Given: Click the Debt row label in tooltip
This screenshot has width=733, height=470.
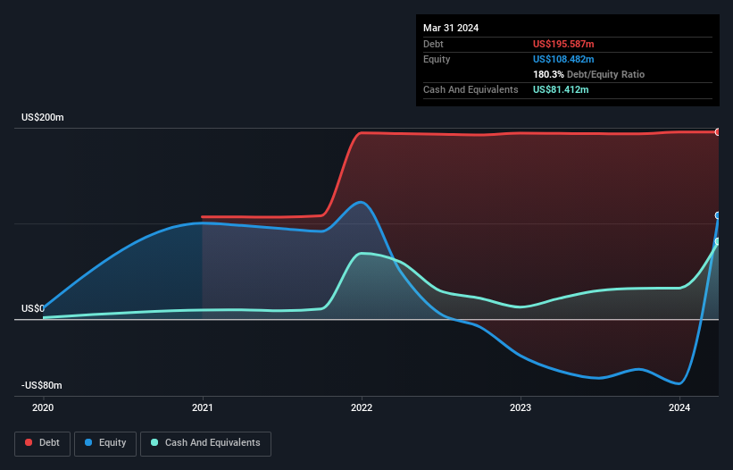Looking at the screenshot, I should [x=433, y=44].
